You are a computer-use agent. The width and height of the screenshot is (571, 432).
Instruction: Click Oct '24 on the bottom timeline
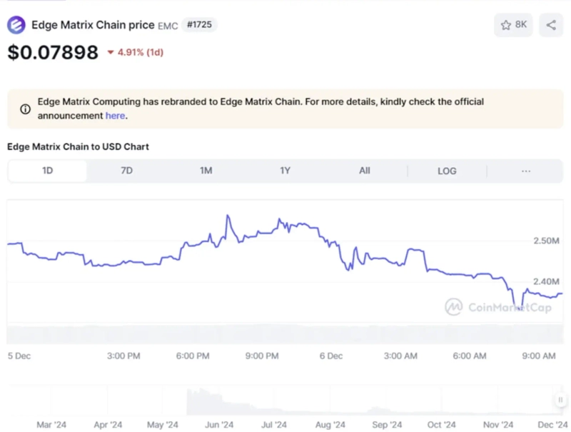click(x=441, y=425)
